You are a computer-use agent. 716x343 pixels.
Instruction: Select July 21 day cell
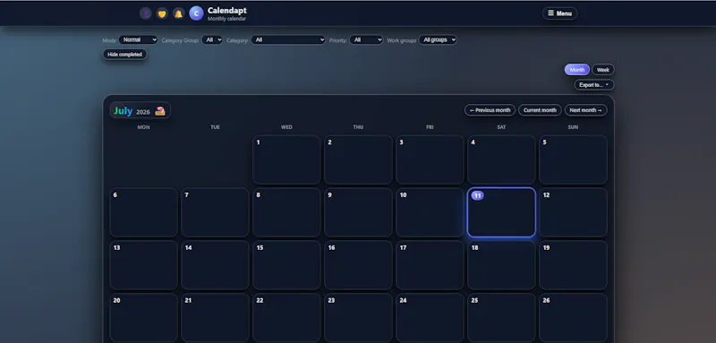(x=215, y=318)
